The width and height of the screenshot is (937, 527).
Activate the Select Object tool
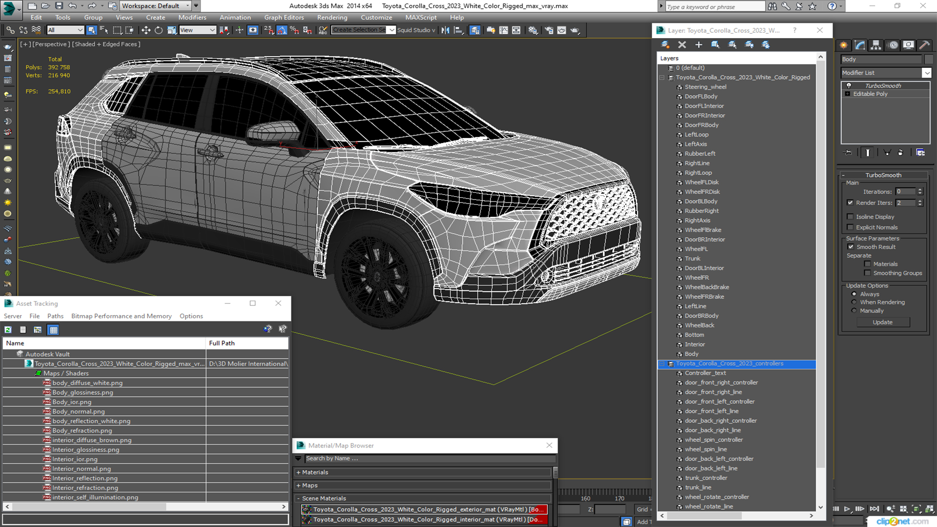91,30
